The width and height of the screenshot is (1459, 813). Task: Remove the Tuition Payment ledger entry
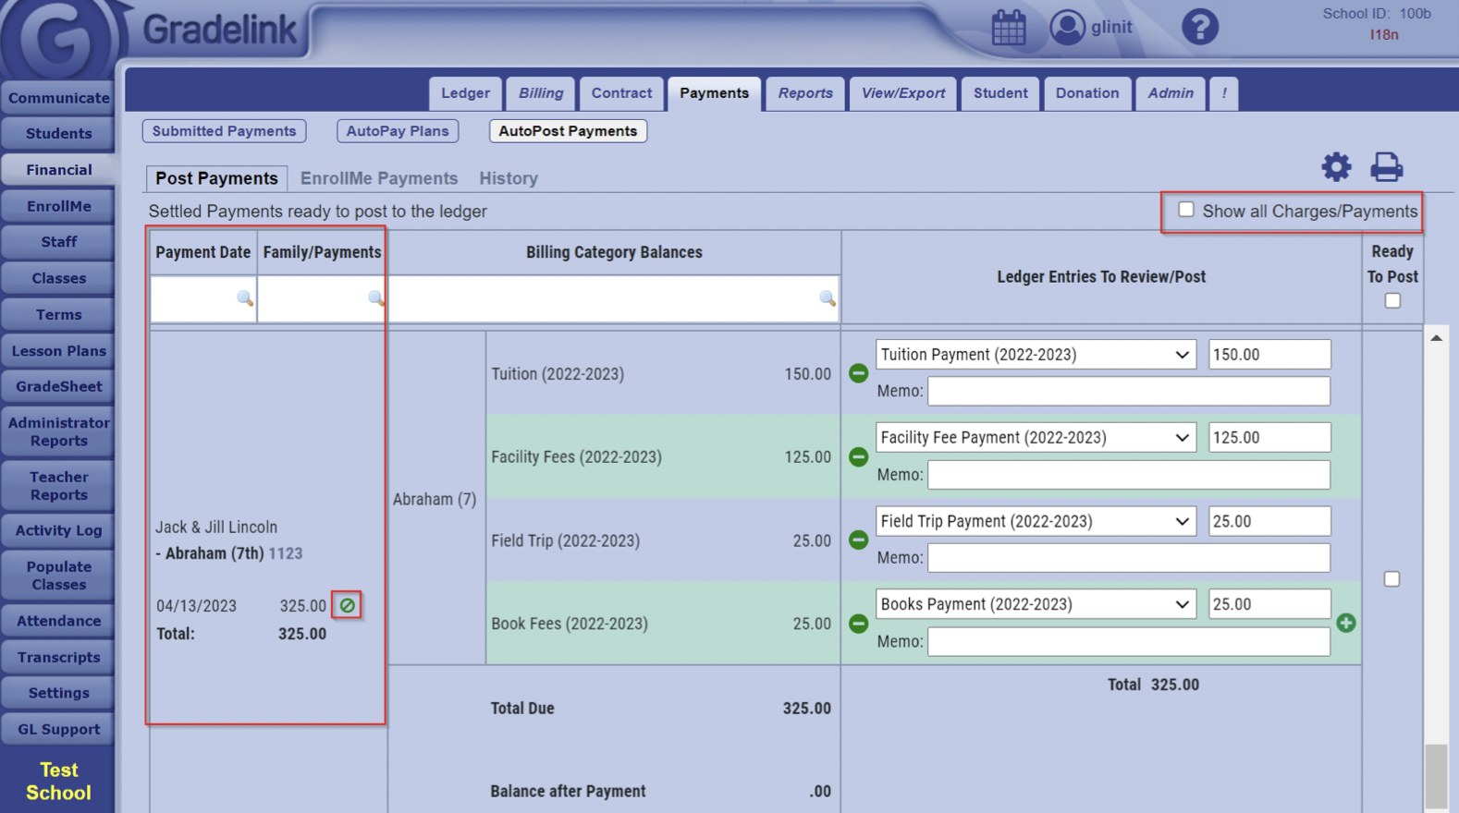(858, 373)
